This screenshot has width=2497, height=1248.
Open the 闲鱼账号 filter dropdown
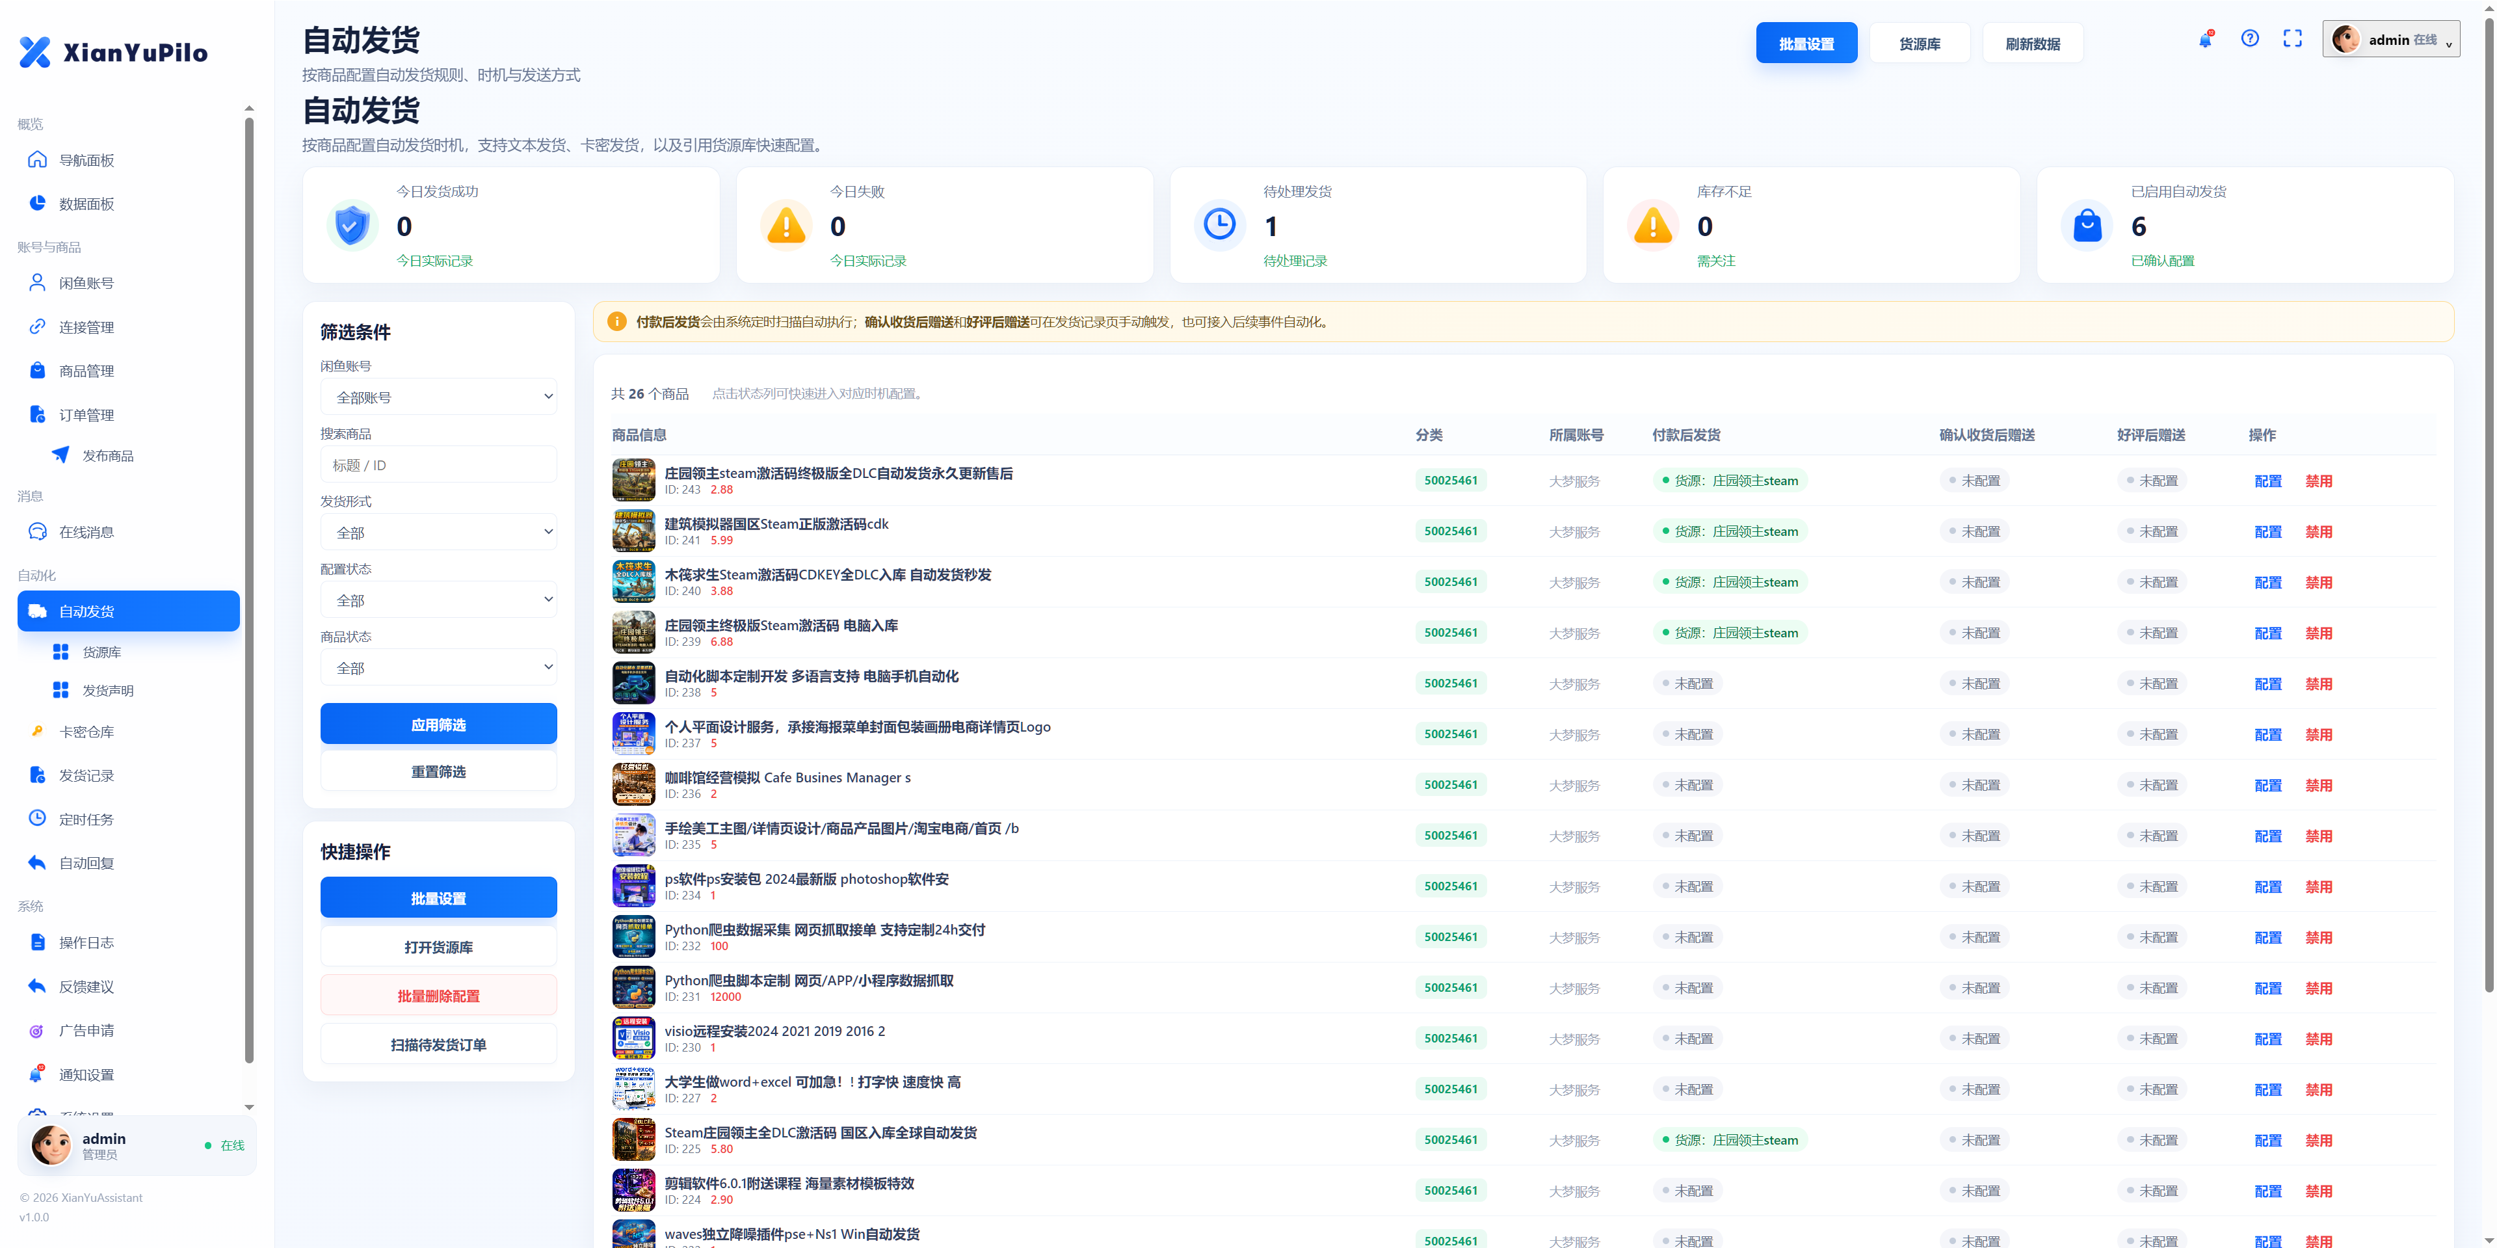pyautogui.click(x=438, y=397)
